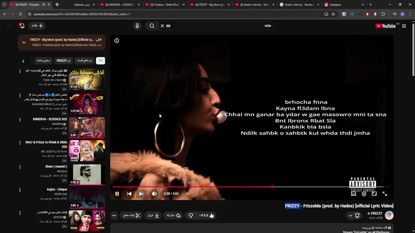This screenshot has height=233, width=415.
Task: Open Chrome media control icon
Action: pyautogui.click(x=395, y=14)
